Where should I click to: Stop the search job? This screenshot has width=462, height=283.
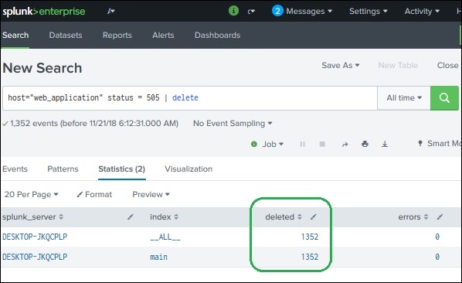322,144
